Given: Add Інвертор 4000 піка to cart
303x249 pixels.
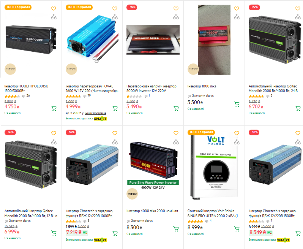Looking at the screenshot, I should pos(176,229).
